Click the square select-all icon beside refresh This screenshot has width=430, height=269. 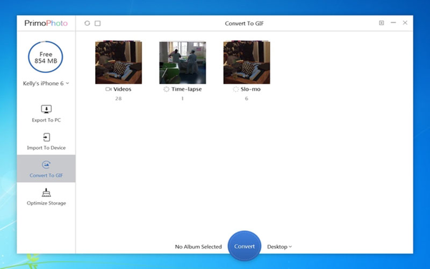click(x=98, y=23)
